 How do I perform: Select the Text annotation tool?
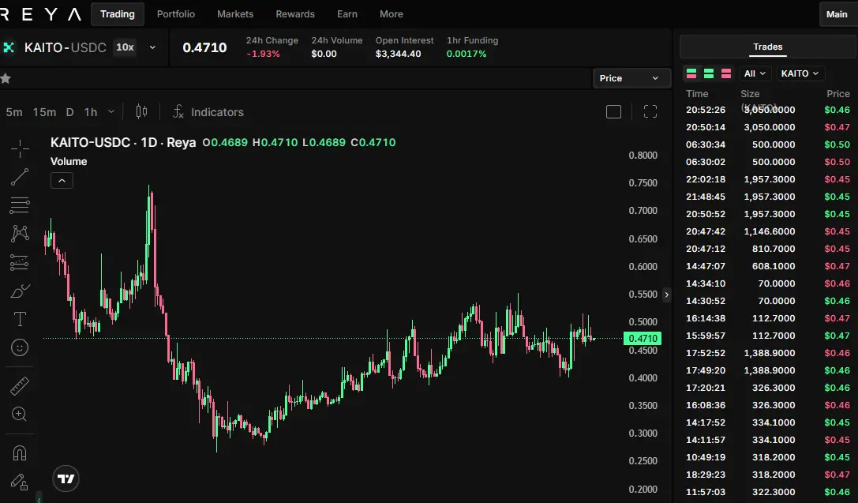point(20,319)
